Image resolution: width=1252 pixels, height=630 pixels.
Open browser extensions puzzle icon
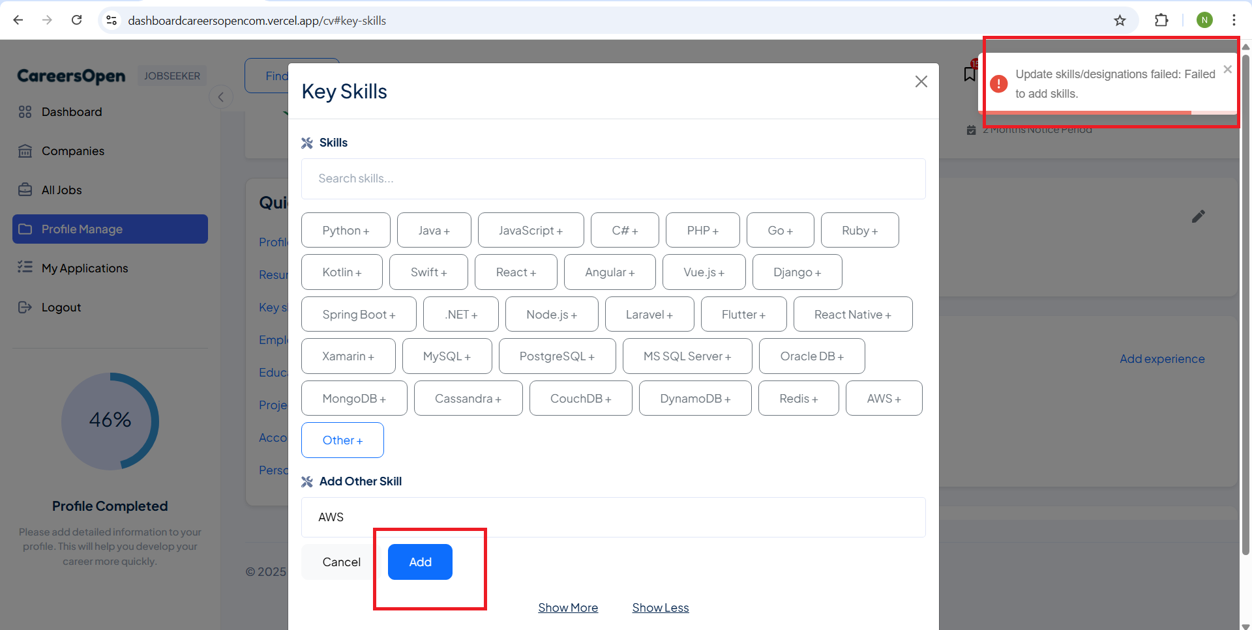pyautogui.click(x=1161, y=20)
